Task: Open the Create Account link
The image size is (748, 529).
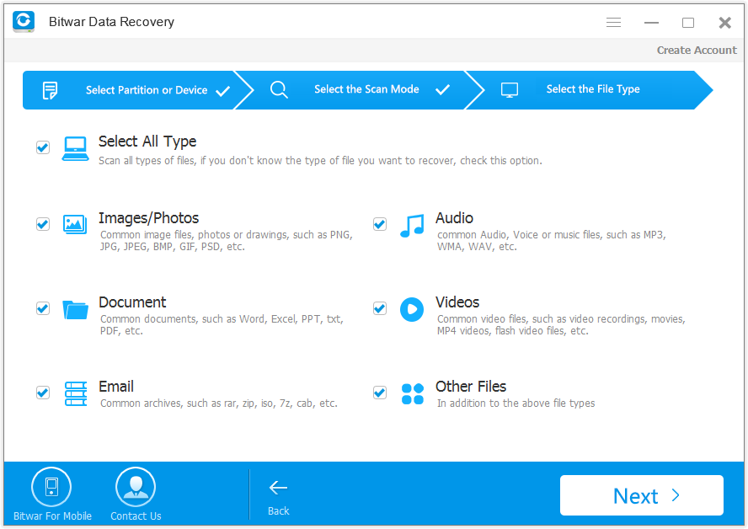Action: coord(697,50)
